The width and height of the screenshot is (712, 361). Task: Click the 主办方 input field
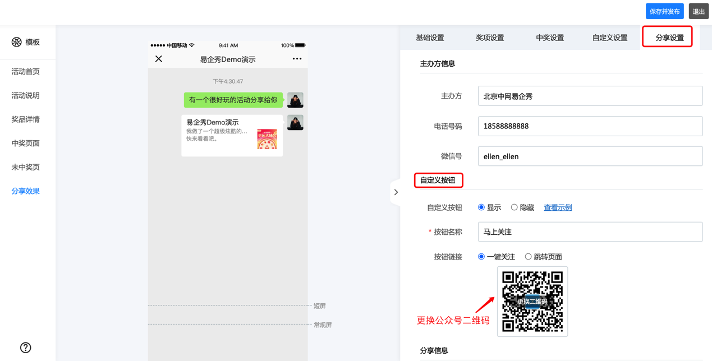tap(590, 96)
